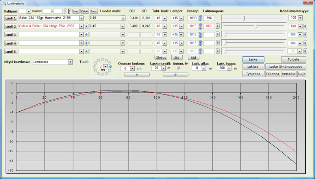Click the Tallenna button
The image size is (315, 179).
(272, 74)
